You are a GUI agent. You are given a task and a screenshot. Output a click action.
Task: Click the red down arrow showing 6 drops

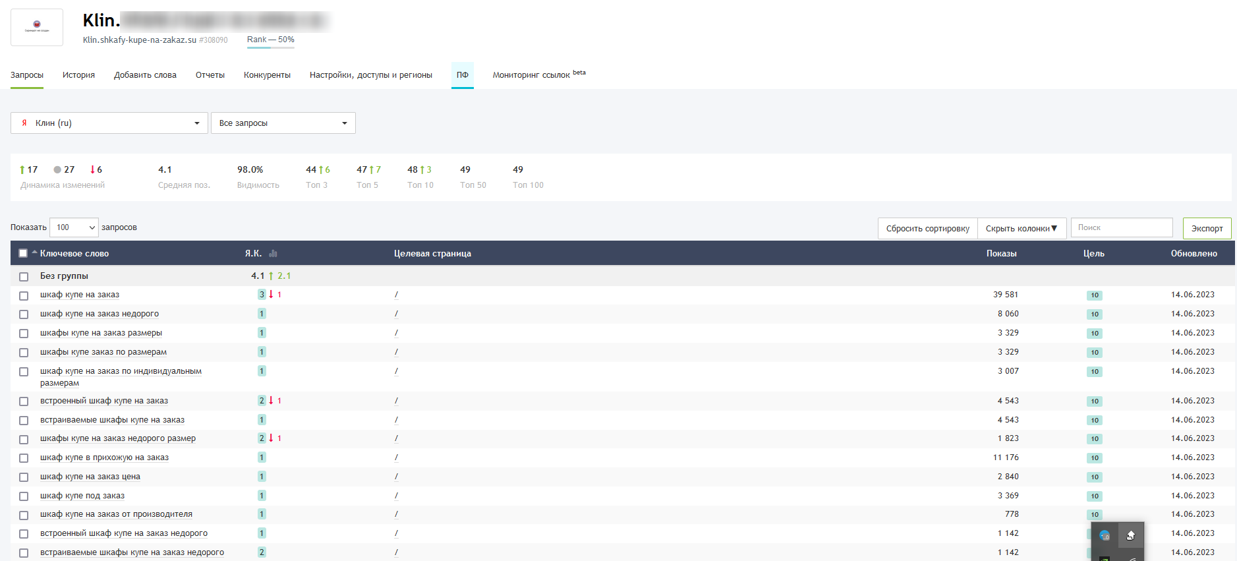click(92, 170)
